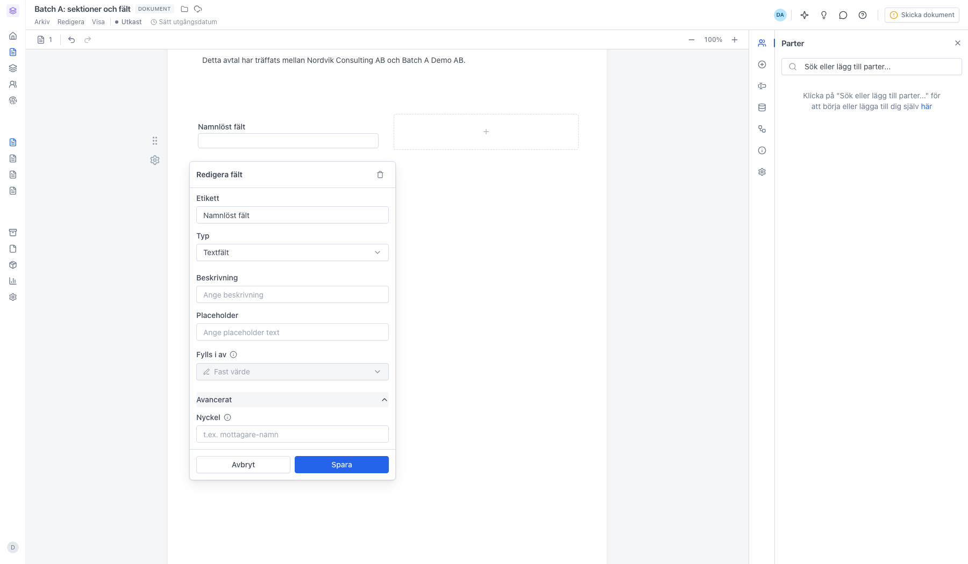Delete field via trash icon
The width and height of the screenshot is (968, 564).
[x=380, y=175]
